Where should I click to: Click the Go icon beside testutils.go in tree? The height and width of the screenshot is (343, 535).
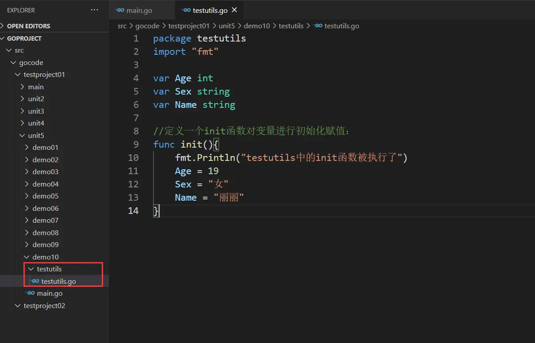point(35,281)
